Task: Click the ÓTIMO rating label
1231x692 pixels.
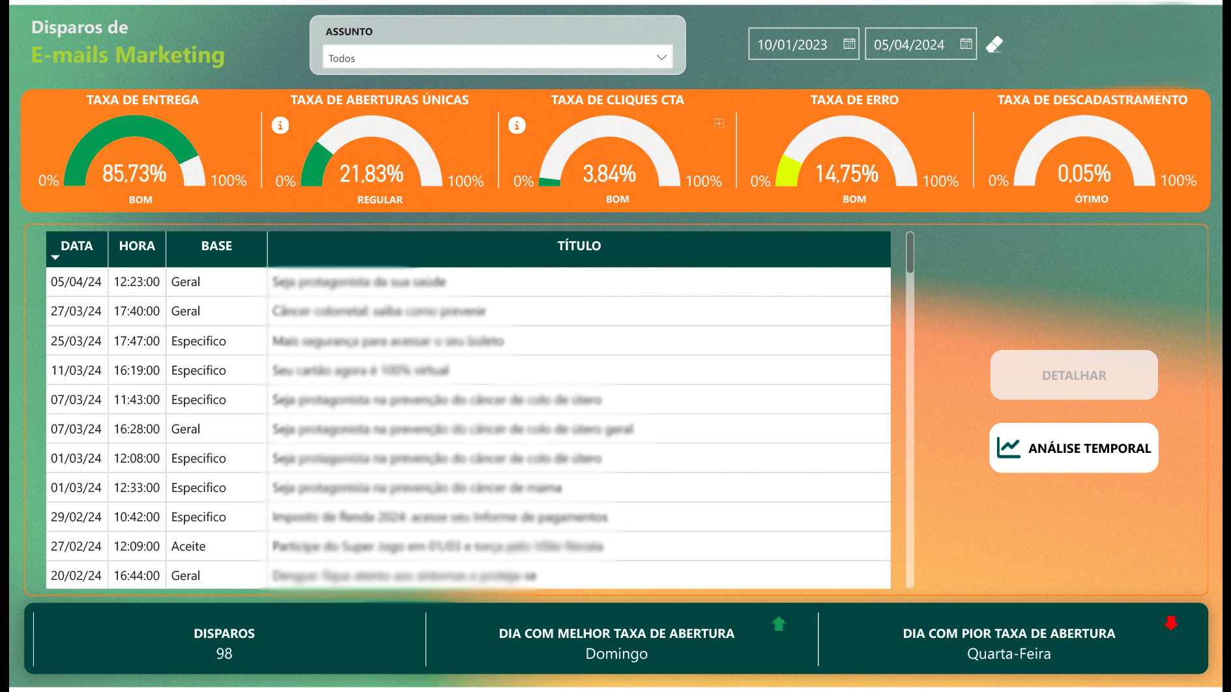Action: coord(1092,199)
